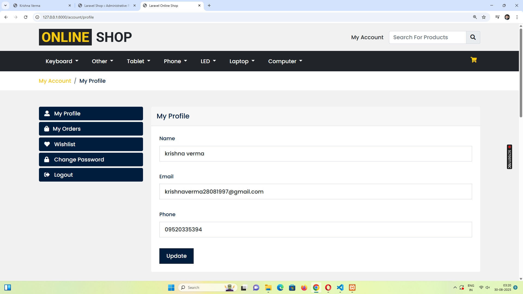Viewport: 523px width, 294px height.
Task: Open Change Password in sidebar menu
Action: pyautogui.click(x=91, y=160)
